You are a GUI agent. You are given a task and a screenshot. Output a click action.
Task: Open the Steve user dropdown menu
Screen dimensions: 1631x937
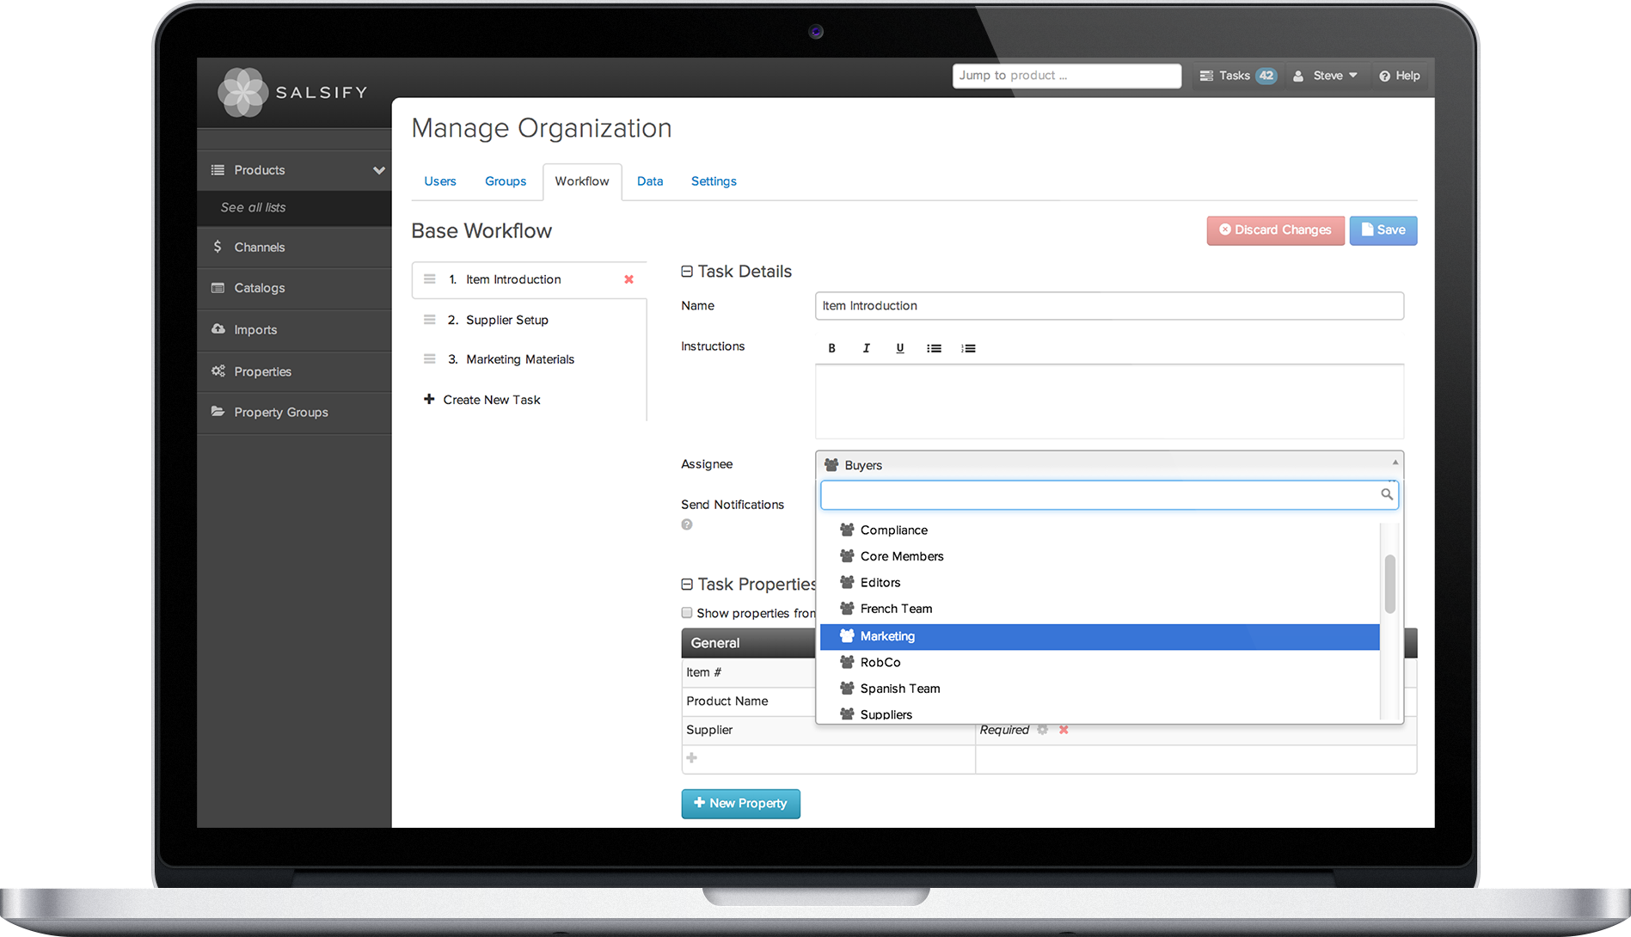pyautogui.click(x=1327, y=76)
